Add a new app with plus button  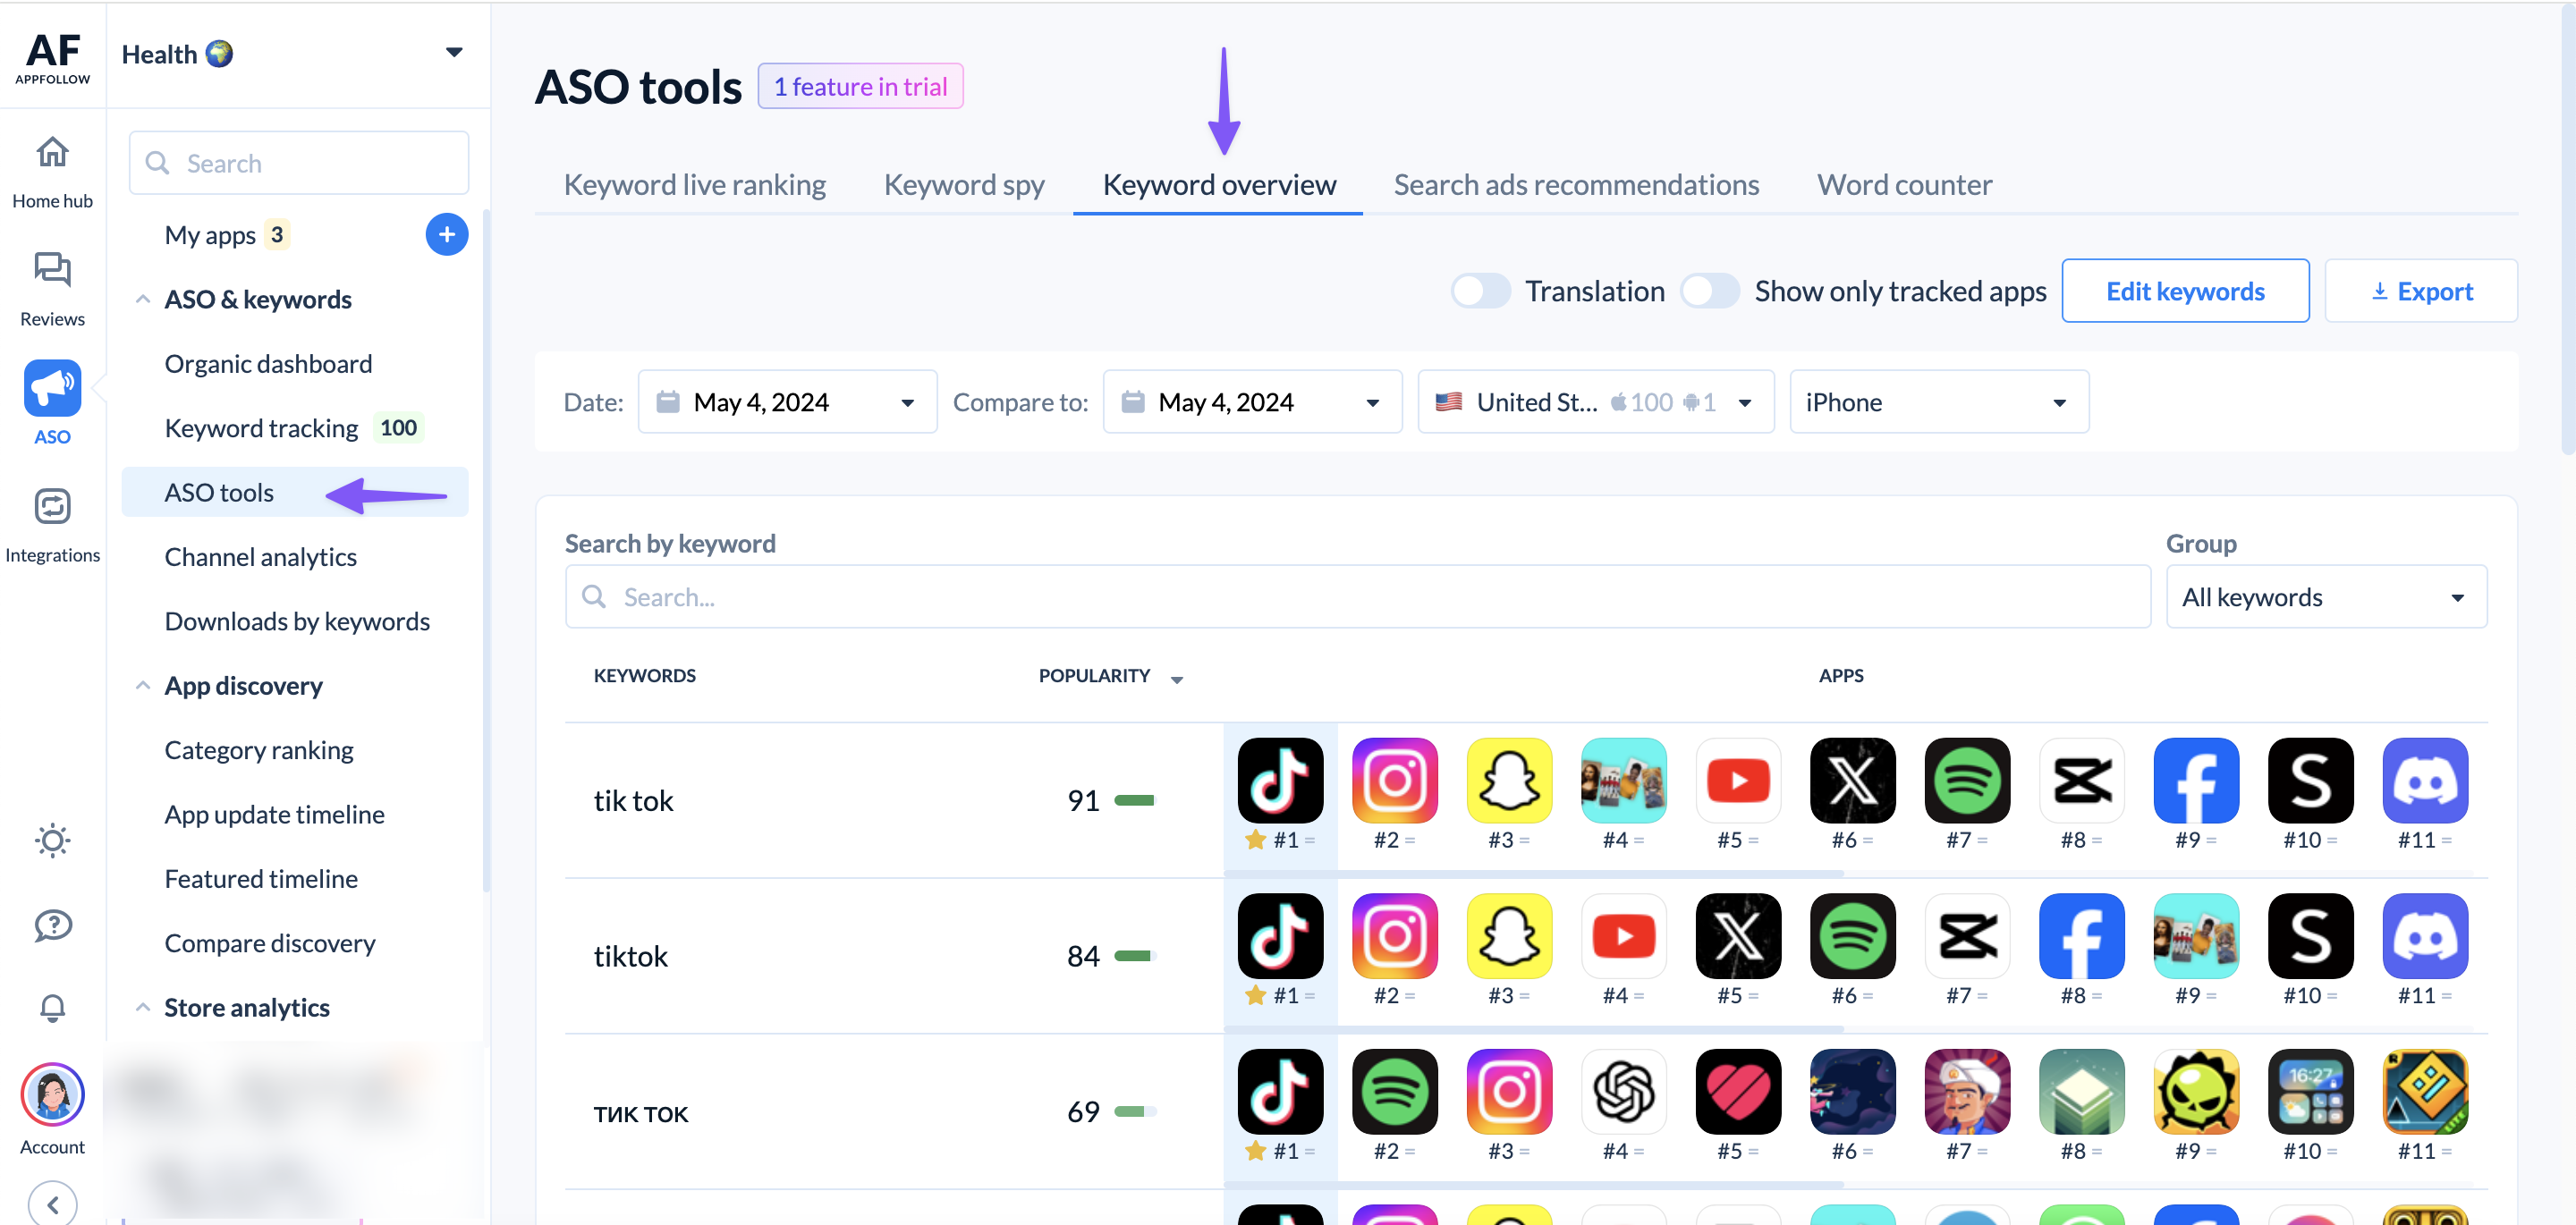pos(446,234)
